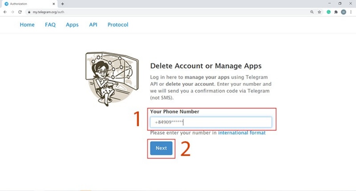Viewport: 356px width, 191px height.
Task: Open the international format link
Action: [242, 133]
